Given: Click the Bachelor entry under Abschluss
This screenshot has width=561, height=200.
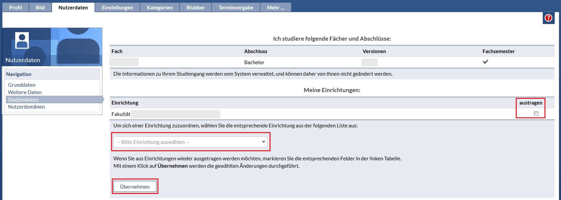Looking at the screenshot, I should pyautogui.click(x=254, y=63).
